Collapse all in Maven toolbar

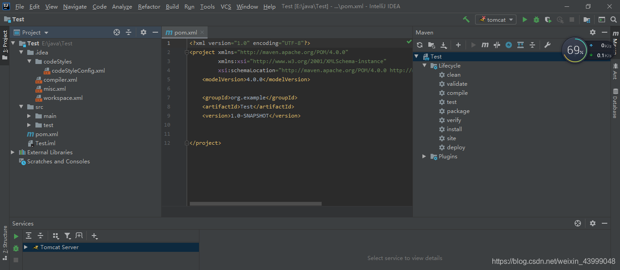point(532,45)
